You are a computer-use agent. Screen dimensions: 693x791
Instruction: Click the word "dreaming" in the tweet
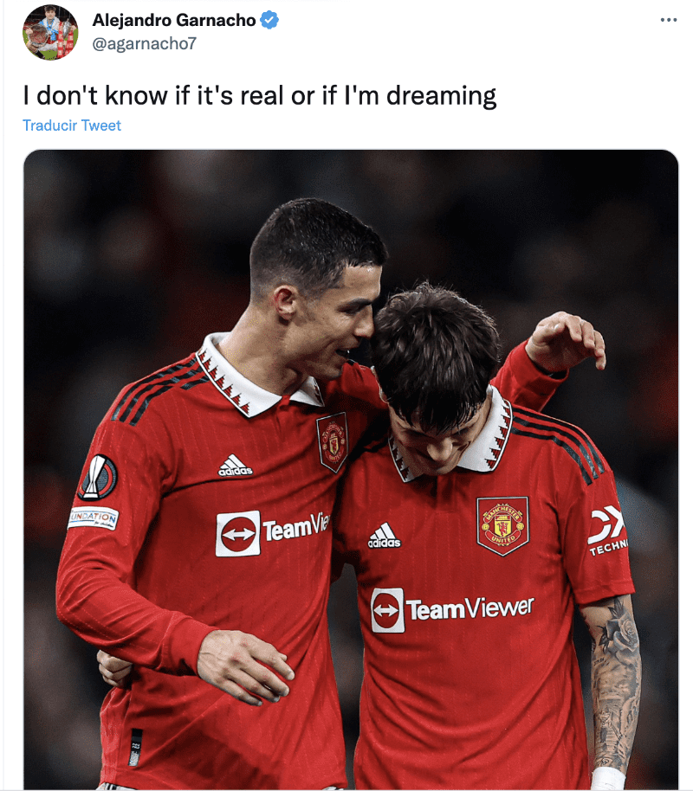[x=442, y=96]
